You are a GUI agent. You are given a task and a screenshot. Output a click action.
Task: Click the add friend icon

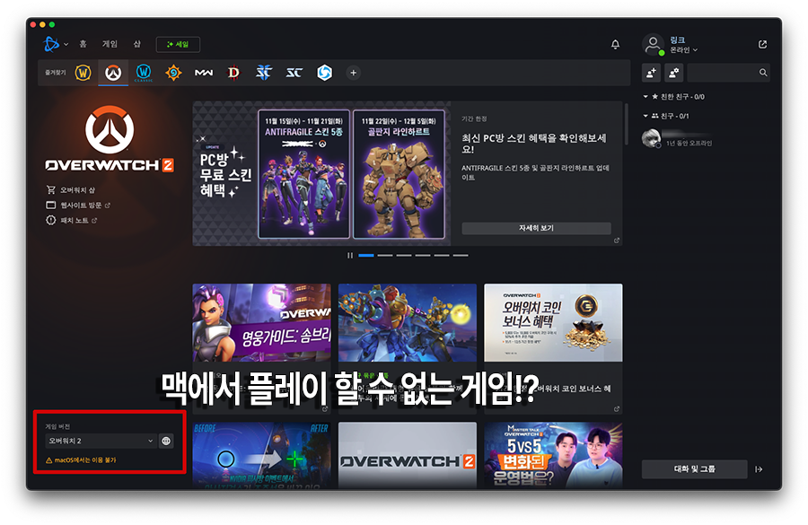[x=652, y=73]
